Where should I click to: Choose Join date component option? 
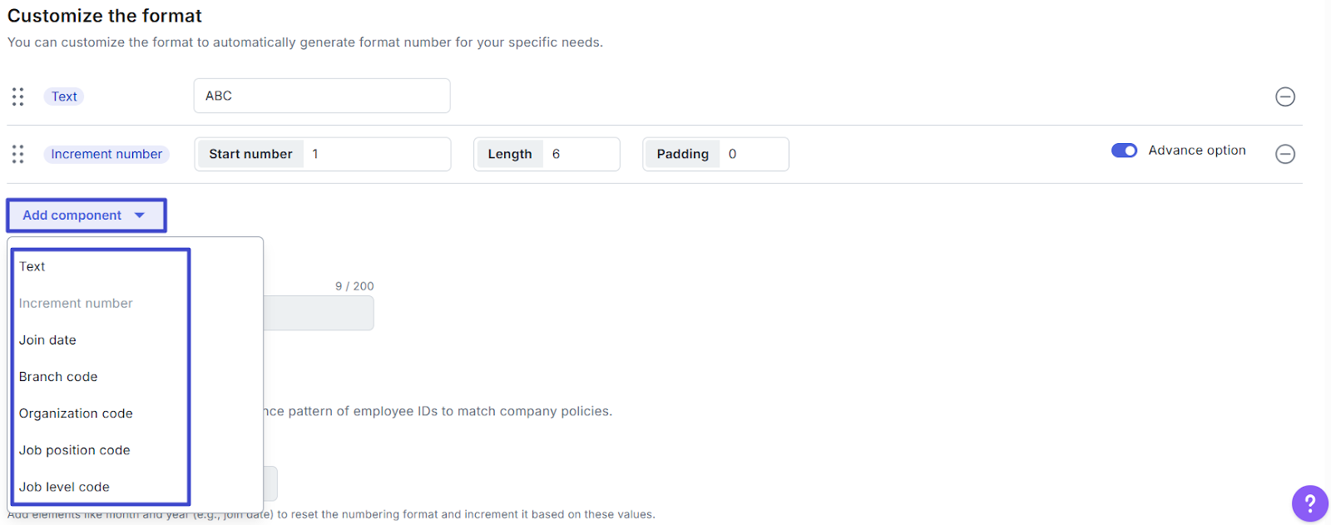point(48,339)
